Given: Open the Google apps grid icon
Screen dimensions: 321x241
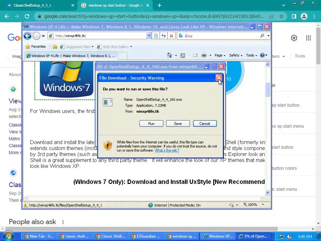Looking at the screenshot, I should (308, 38).
